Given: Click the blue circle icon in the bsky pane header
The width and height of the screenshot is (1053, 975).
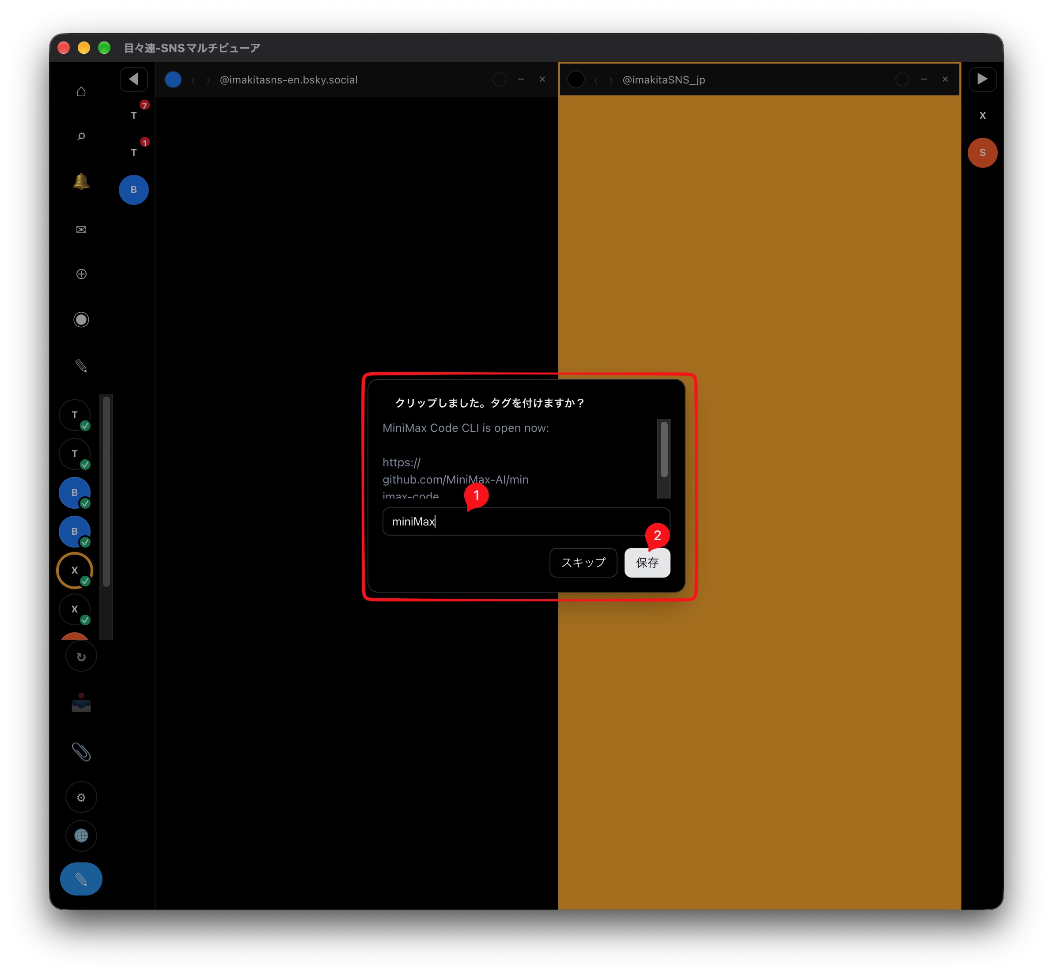Looking at the screenshot, I should pyautogui.click(x=173, y=79).
